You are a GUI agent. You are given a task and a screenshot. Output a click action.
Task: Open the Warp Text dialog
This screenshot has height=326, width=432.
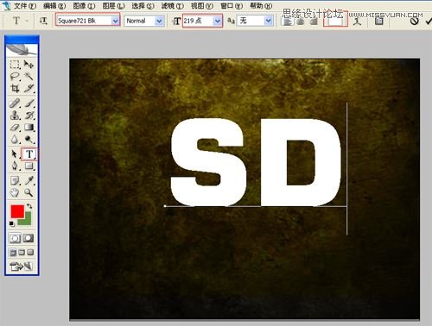357,21
